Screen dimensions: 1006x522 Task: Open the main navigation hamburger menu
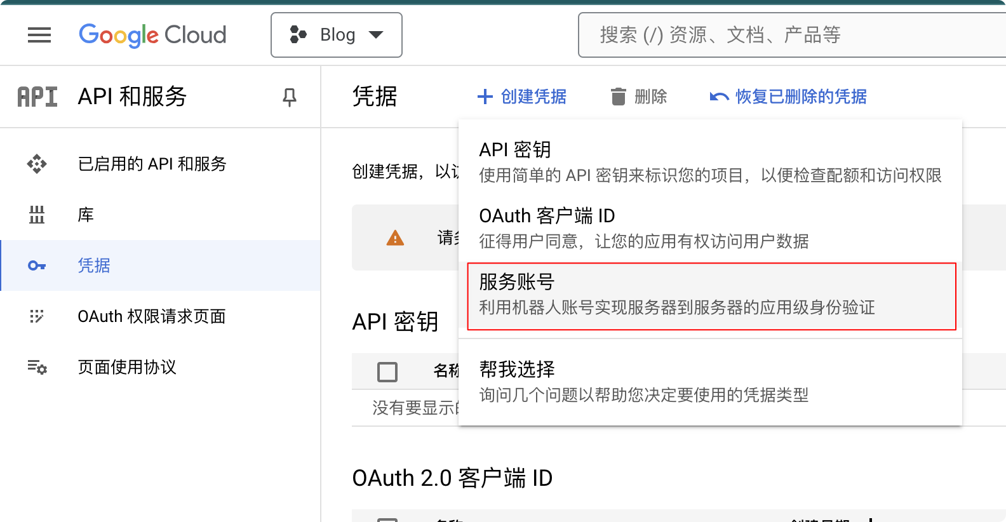[39, 35]
